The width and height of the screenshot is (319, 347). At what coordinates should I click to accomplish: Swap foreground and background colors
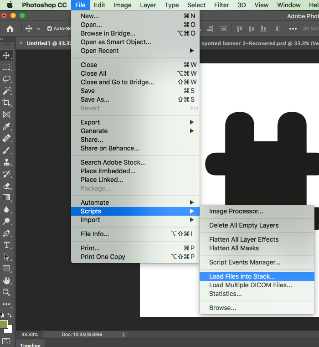coord(10,315)
